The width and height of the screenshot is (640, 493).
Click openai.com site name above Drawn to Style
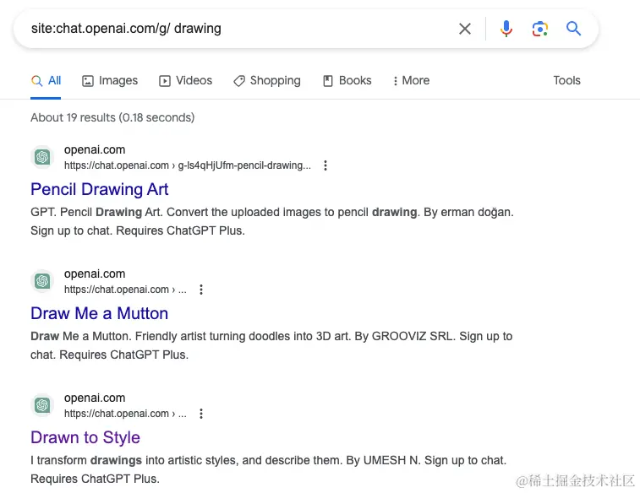(95, 398)
